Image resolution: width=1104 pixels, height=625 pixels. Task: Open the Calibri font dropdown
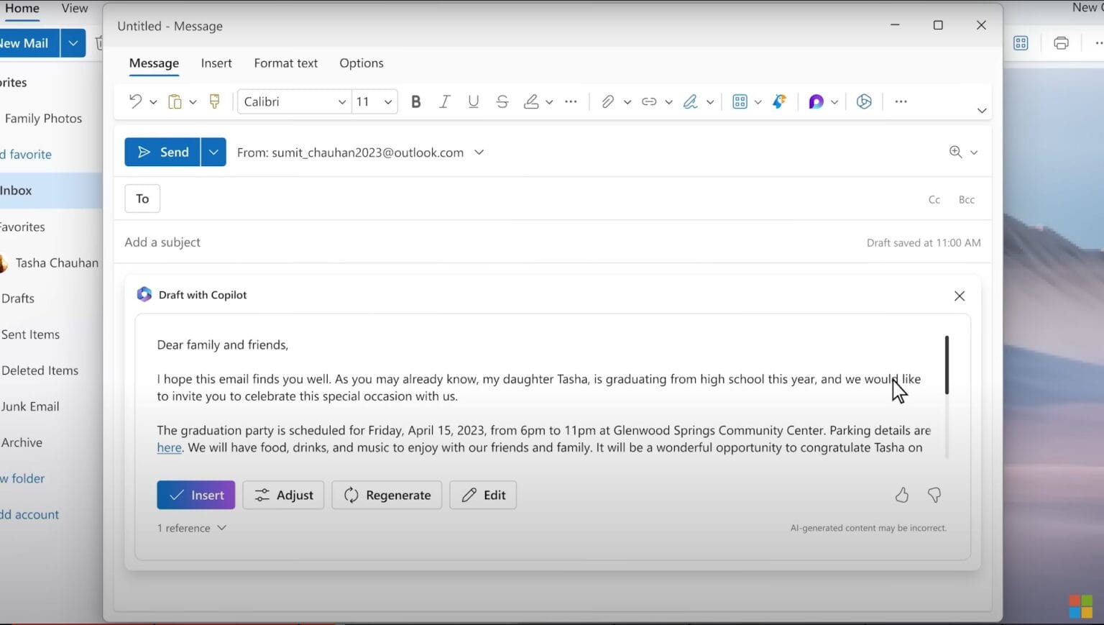coord(292,101)
